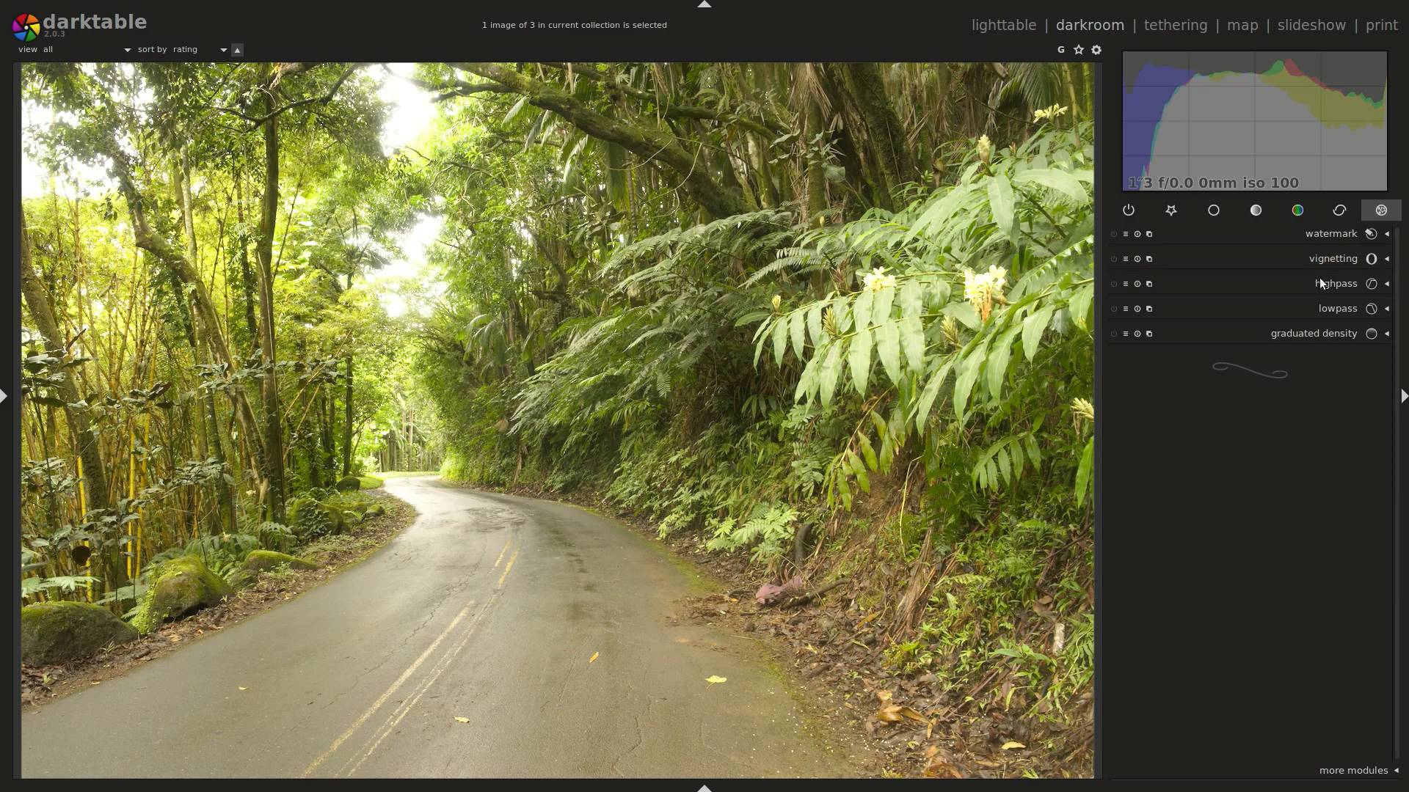Turn on graduated density module

click(x=1114, y=334)
